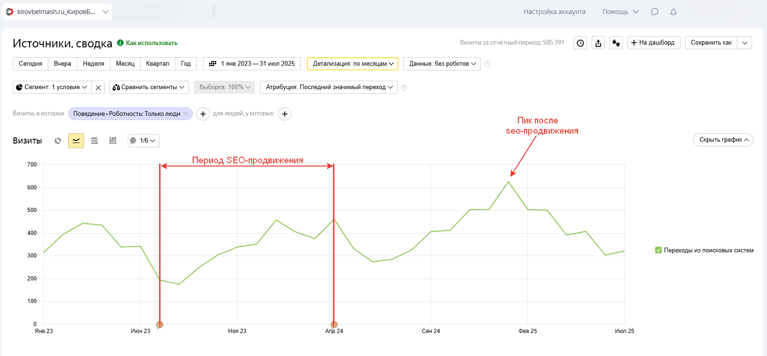The width and height of the screenshot is (767, 356).
Task: Click the thumbs up/down feedback icon
Action: click(x=616, y=43)
